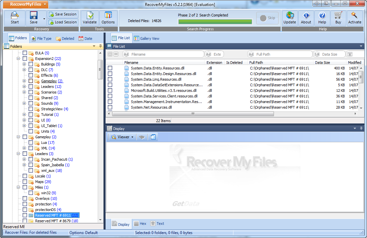Screen dimensions: 367x238
Task: Switch to the Hex view tab
Action: pyautogui.click(x=140, y=224)
